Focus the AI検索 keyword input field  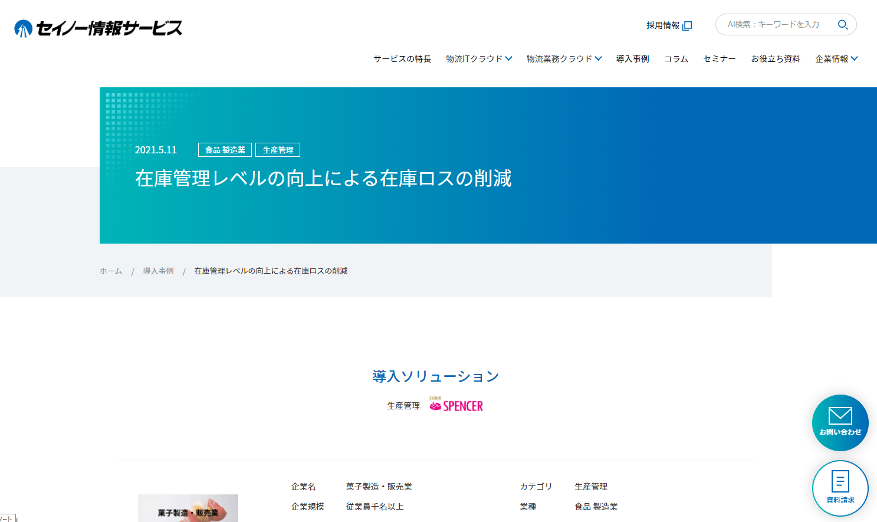click(x=773, y=24)
